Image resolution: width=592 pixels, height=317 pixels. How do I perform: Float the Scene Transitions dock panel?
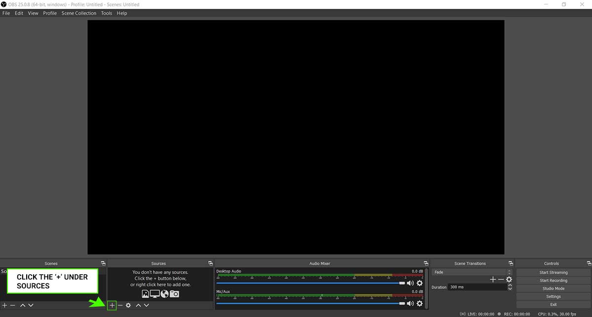click(511, 263)
